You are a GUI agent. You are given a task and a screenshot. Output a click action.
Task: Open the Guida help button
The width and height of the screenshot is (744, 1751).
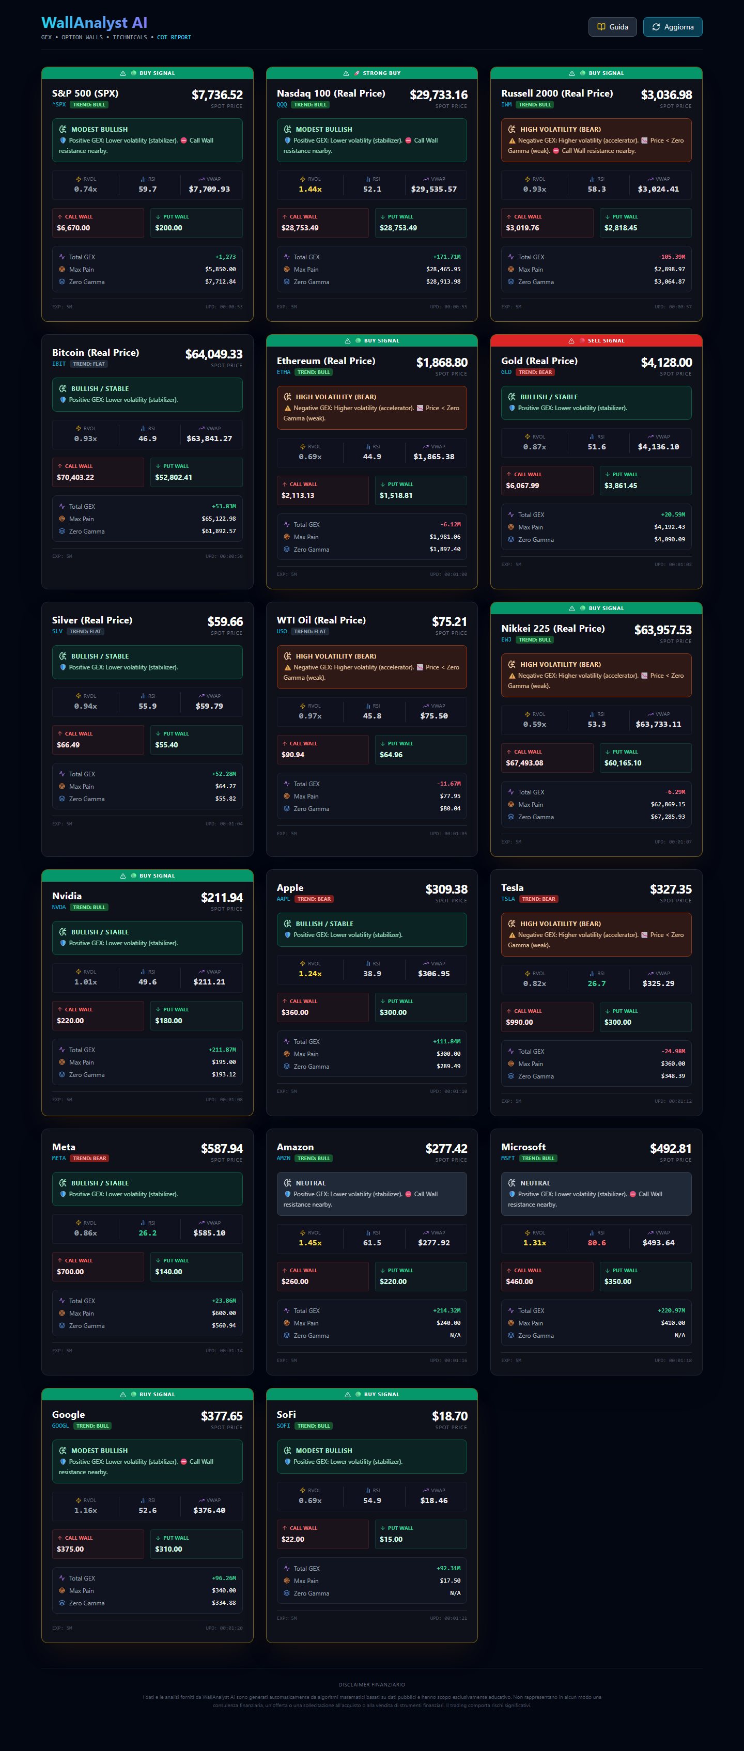[612, 26]
